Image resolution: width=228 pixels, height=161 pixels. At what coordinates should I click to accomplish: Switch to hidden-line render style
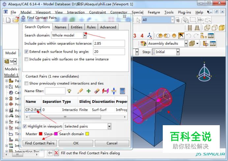tap(214, 28)
